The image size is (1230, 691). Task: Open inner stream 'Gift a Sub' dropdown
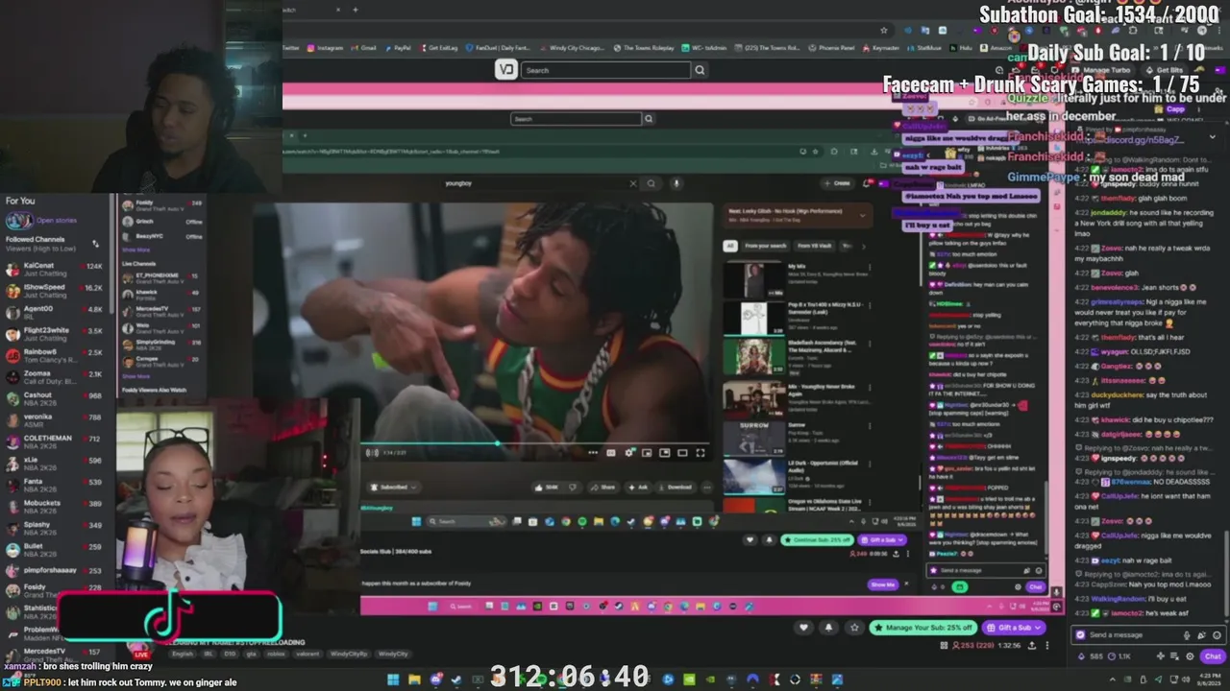881,540
